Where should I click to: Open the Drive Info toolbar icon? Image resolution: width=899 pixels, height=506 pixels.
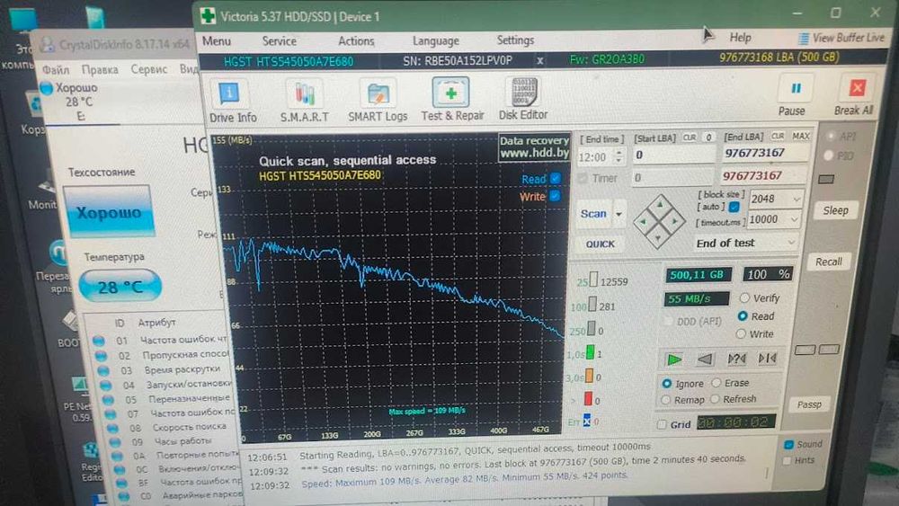(229, 93)
